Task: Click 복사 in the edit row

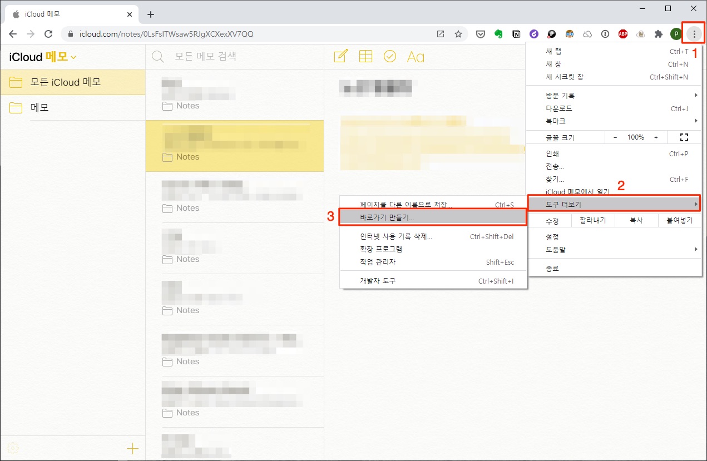Action: click(636, 221)
